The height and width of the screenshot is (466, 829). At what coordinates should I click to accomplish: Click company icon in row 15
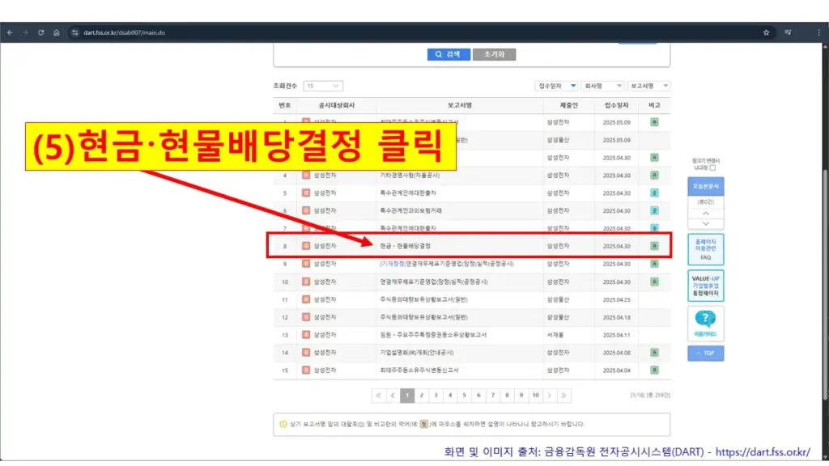[305, 370]
